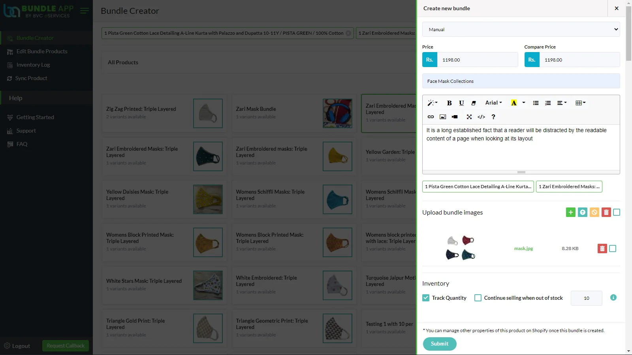
Task: Click the insert video icon
Action: (455, 117)
